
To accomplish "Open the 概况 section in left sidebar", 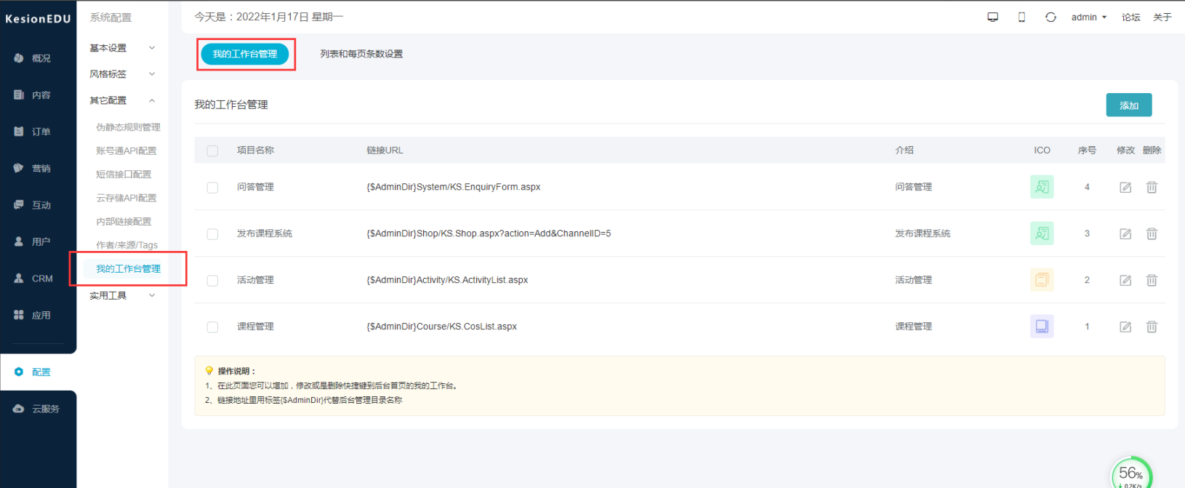I will 33,58.
